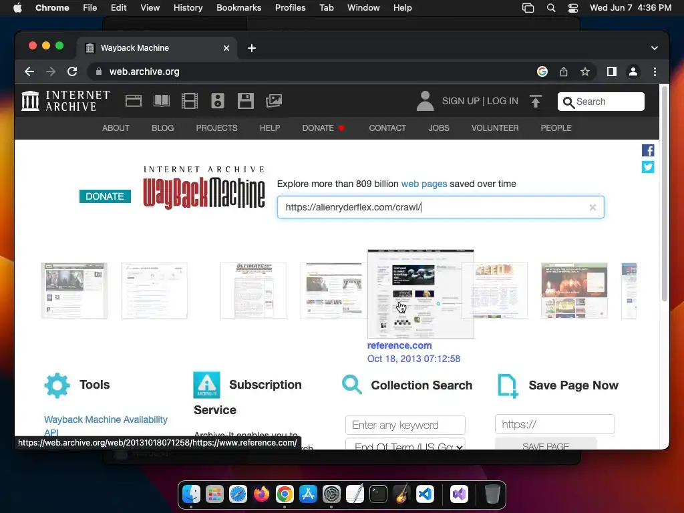This screenshot has height=513, width=684.
Task: Open Launchpad from the dock
Action: tap(214, 494)
